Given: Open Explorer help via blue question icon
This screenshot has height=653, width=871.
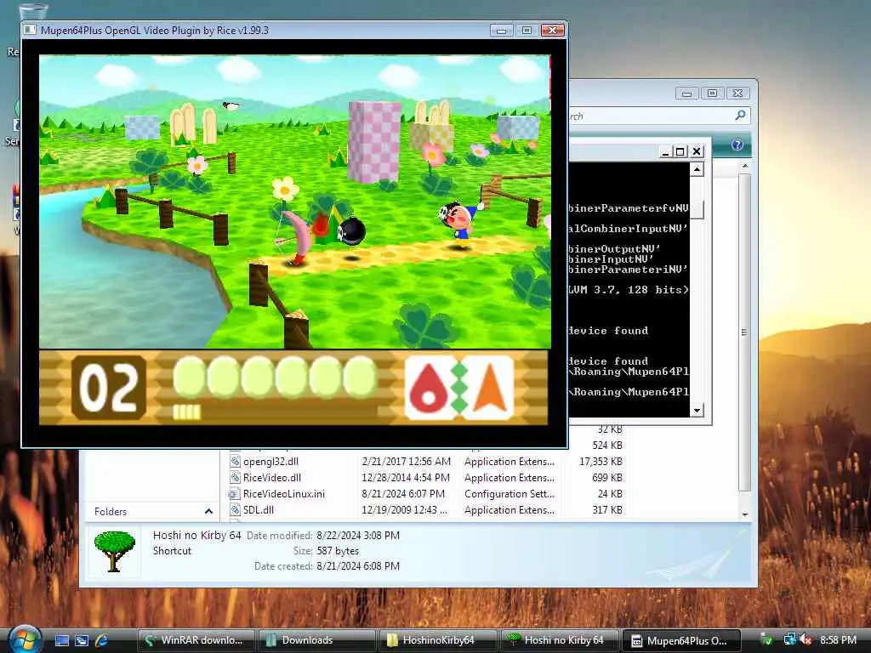Looking at the screenshot, I should click(737, 145).
